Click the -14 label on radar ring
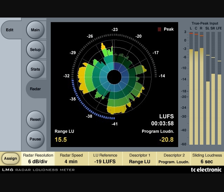 (162, 76)
